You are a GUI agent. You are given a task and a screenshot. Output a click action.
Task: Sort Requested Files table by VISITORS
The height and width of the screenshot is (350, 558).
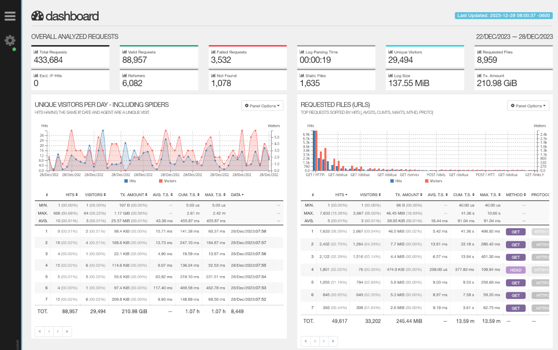coord(370,195)
